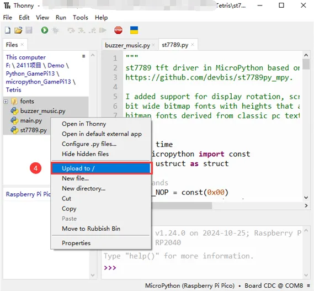Click the Demo path segment
The width and height of the screenshot is (314, 291).
(x=56, y=65)
